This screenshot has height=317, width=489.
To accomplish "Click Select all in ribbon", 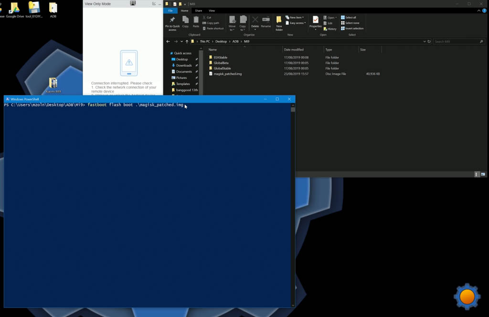I will (348, 18).
